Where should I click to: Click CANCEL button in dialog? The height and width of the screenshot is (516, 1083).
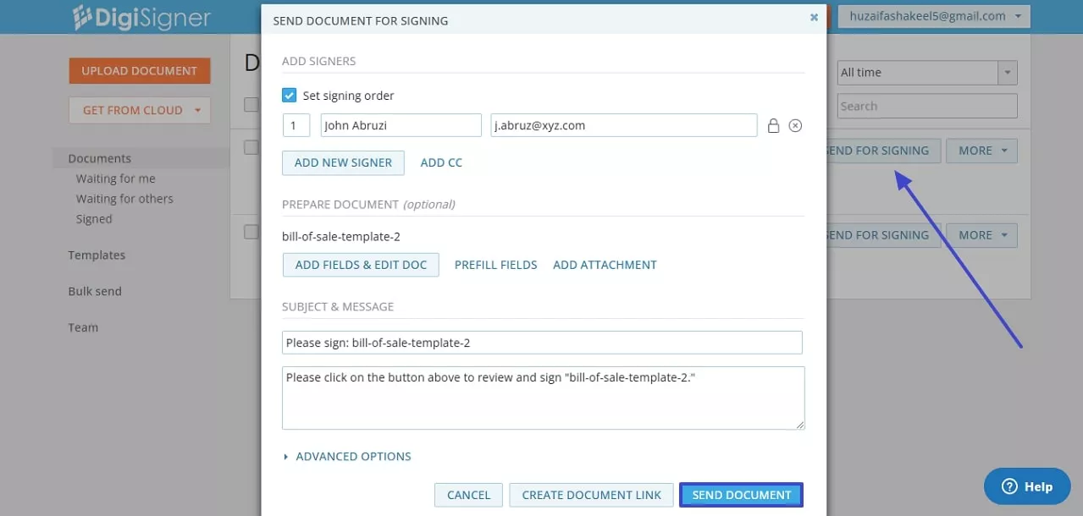[468, 495]
